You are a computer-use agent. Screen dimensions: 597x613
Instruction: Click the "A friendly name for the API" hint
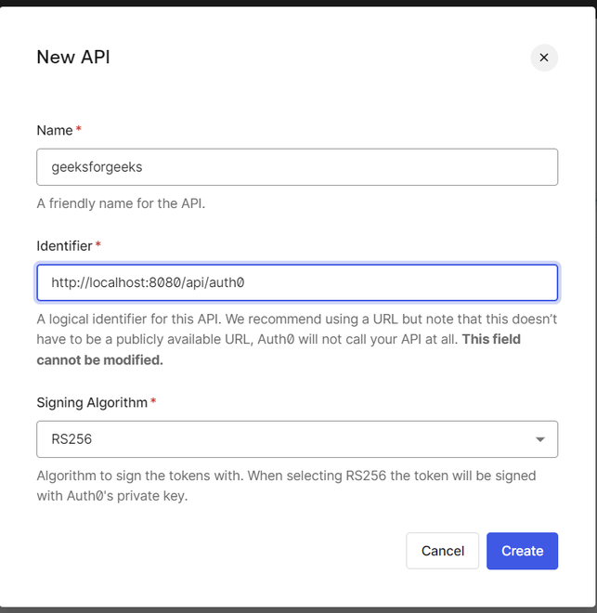pos(121,202)
